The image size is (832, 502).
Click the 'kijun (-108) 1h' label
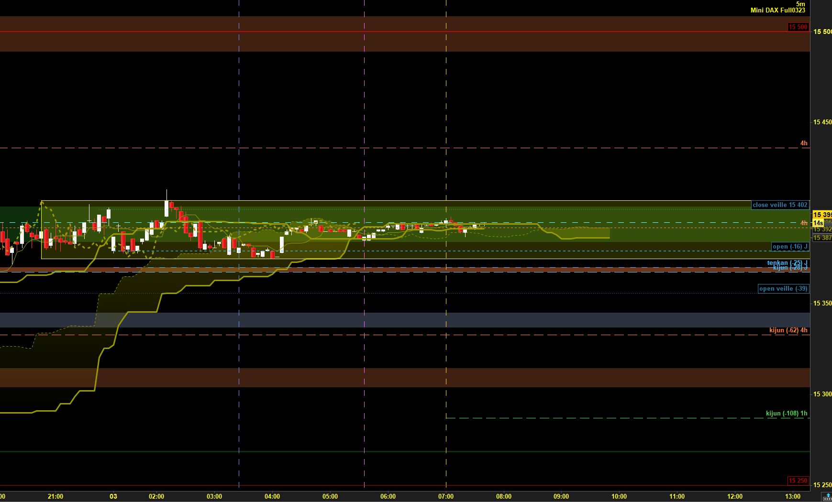coord(787,413)
